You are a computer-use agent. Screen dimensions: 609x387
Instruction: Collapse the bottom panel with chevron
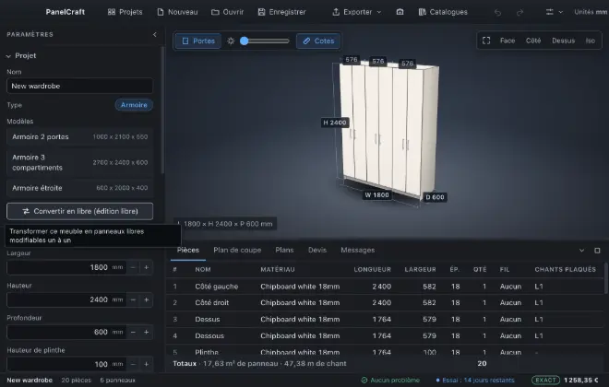[581, 251]
